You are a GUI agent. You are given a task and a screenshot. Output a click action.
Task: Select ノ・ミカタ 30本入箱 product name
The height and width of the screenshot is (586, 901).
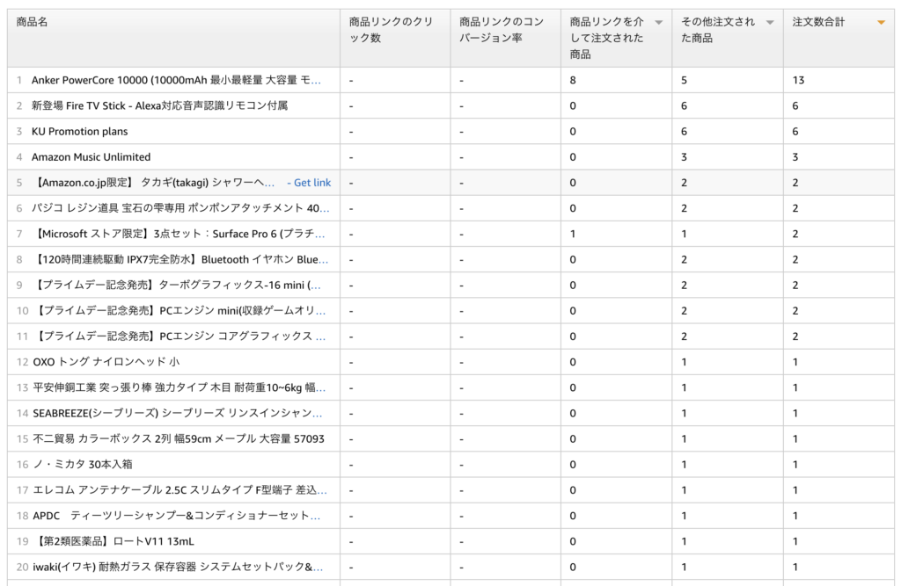pyautogui.click(x=83, y=465)
